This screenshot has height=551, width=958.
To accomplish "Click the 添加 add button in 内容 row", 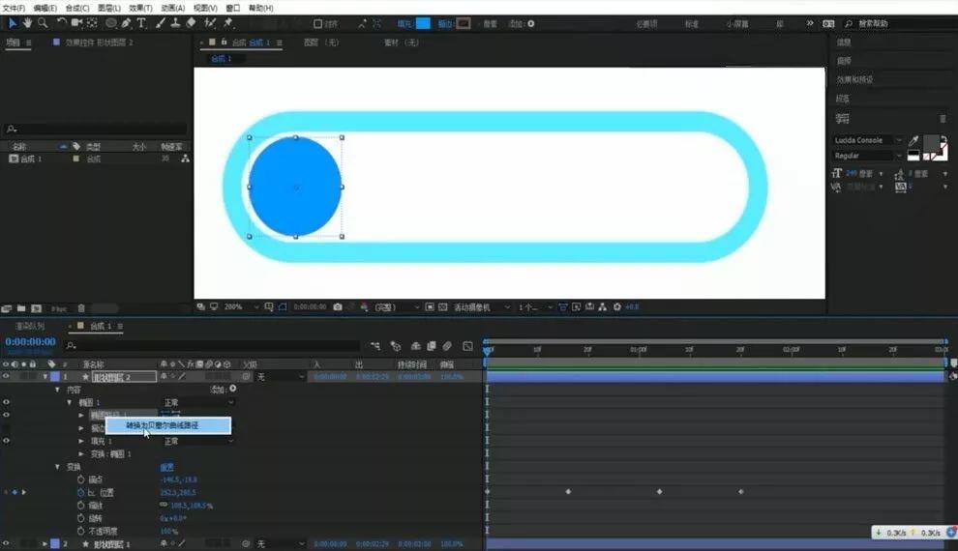I will pos(233,389).
